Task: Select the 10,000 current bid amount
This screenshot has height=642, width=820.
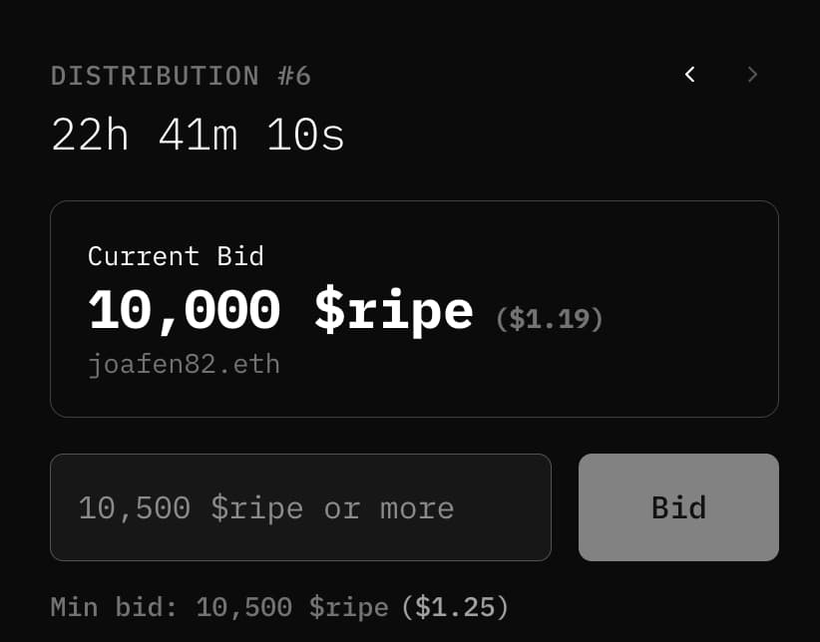Action: point(185,311)
